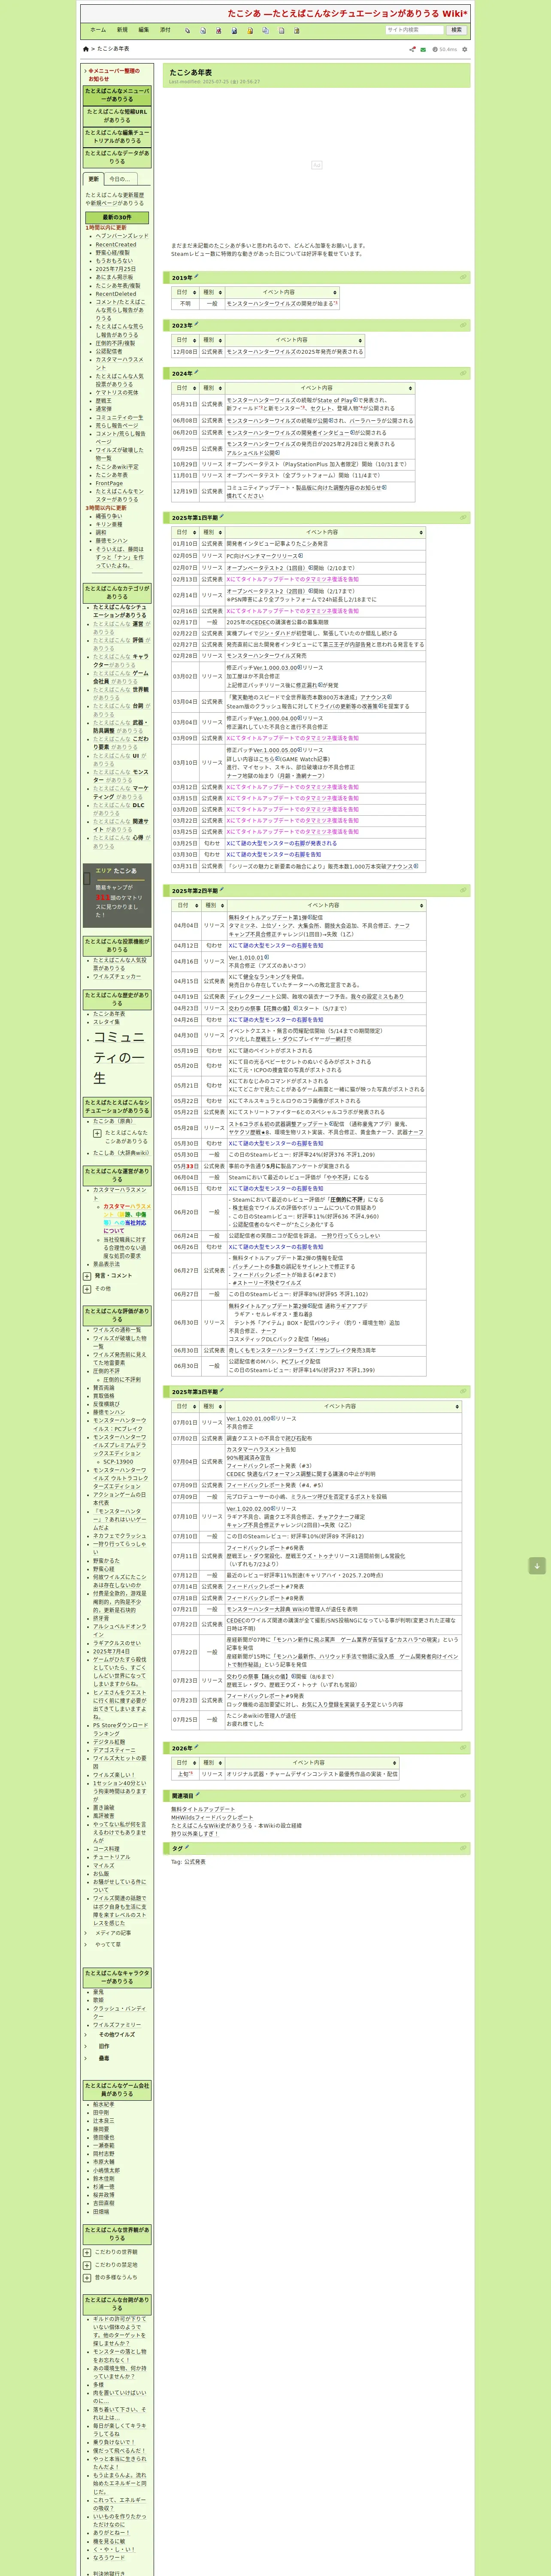
Task: Click the edit icon beside 関連項目 heading
Action: 198,1795
